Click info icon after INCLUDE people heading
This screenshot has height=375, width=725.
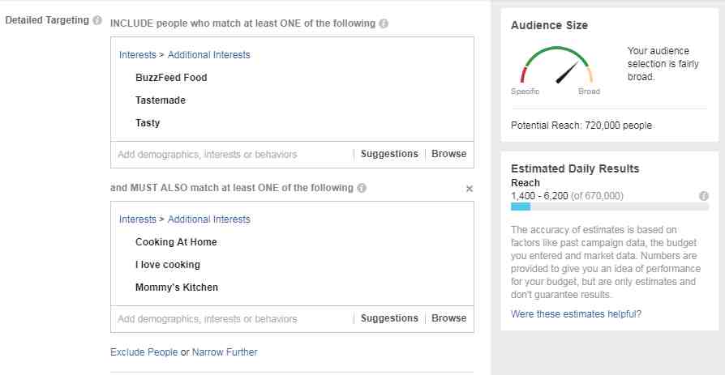point(384,23)
